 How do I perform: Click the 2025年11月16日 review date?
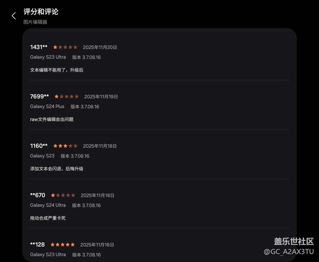[x=97, y=244]
